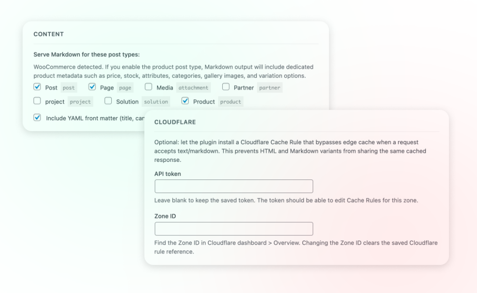Click the gray "solution" slug tag
477x293 pixels.
click(156, 101)
